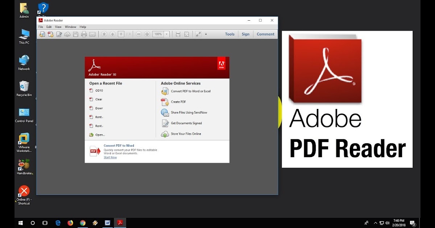Click the Task View taskbar icon
Image resolution: width=435 pixels, height=228 pixels.
[45, 223]
